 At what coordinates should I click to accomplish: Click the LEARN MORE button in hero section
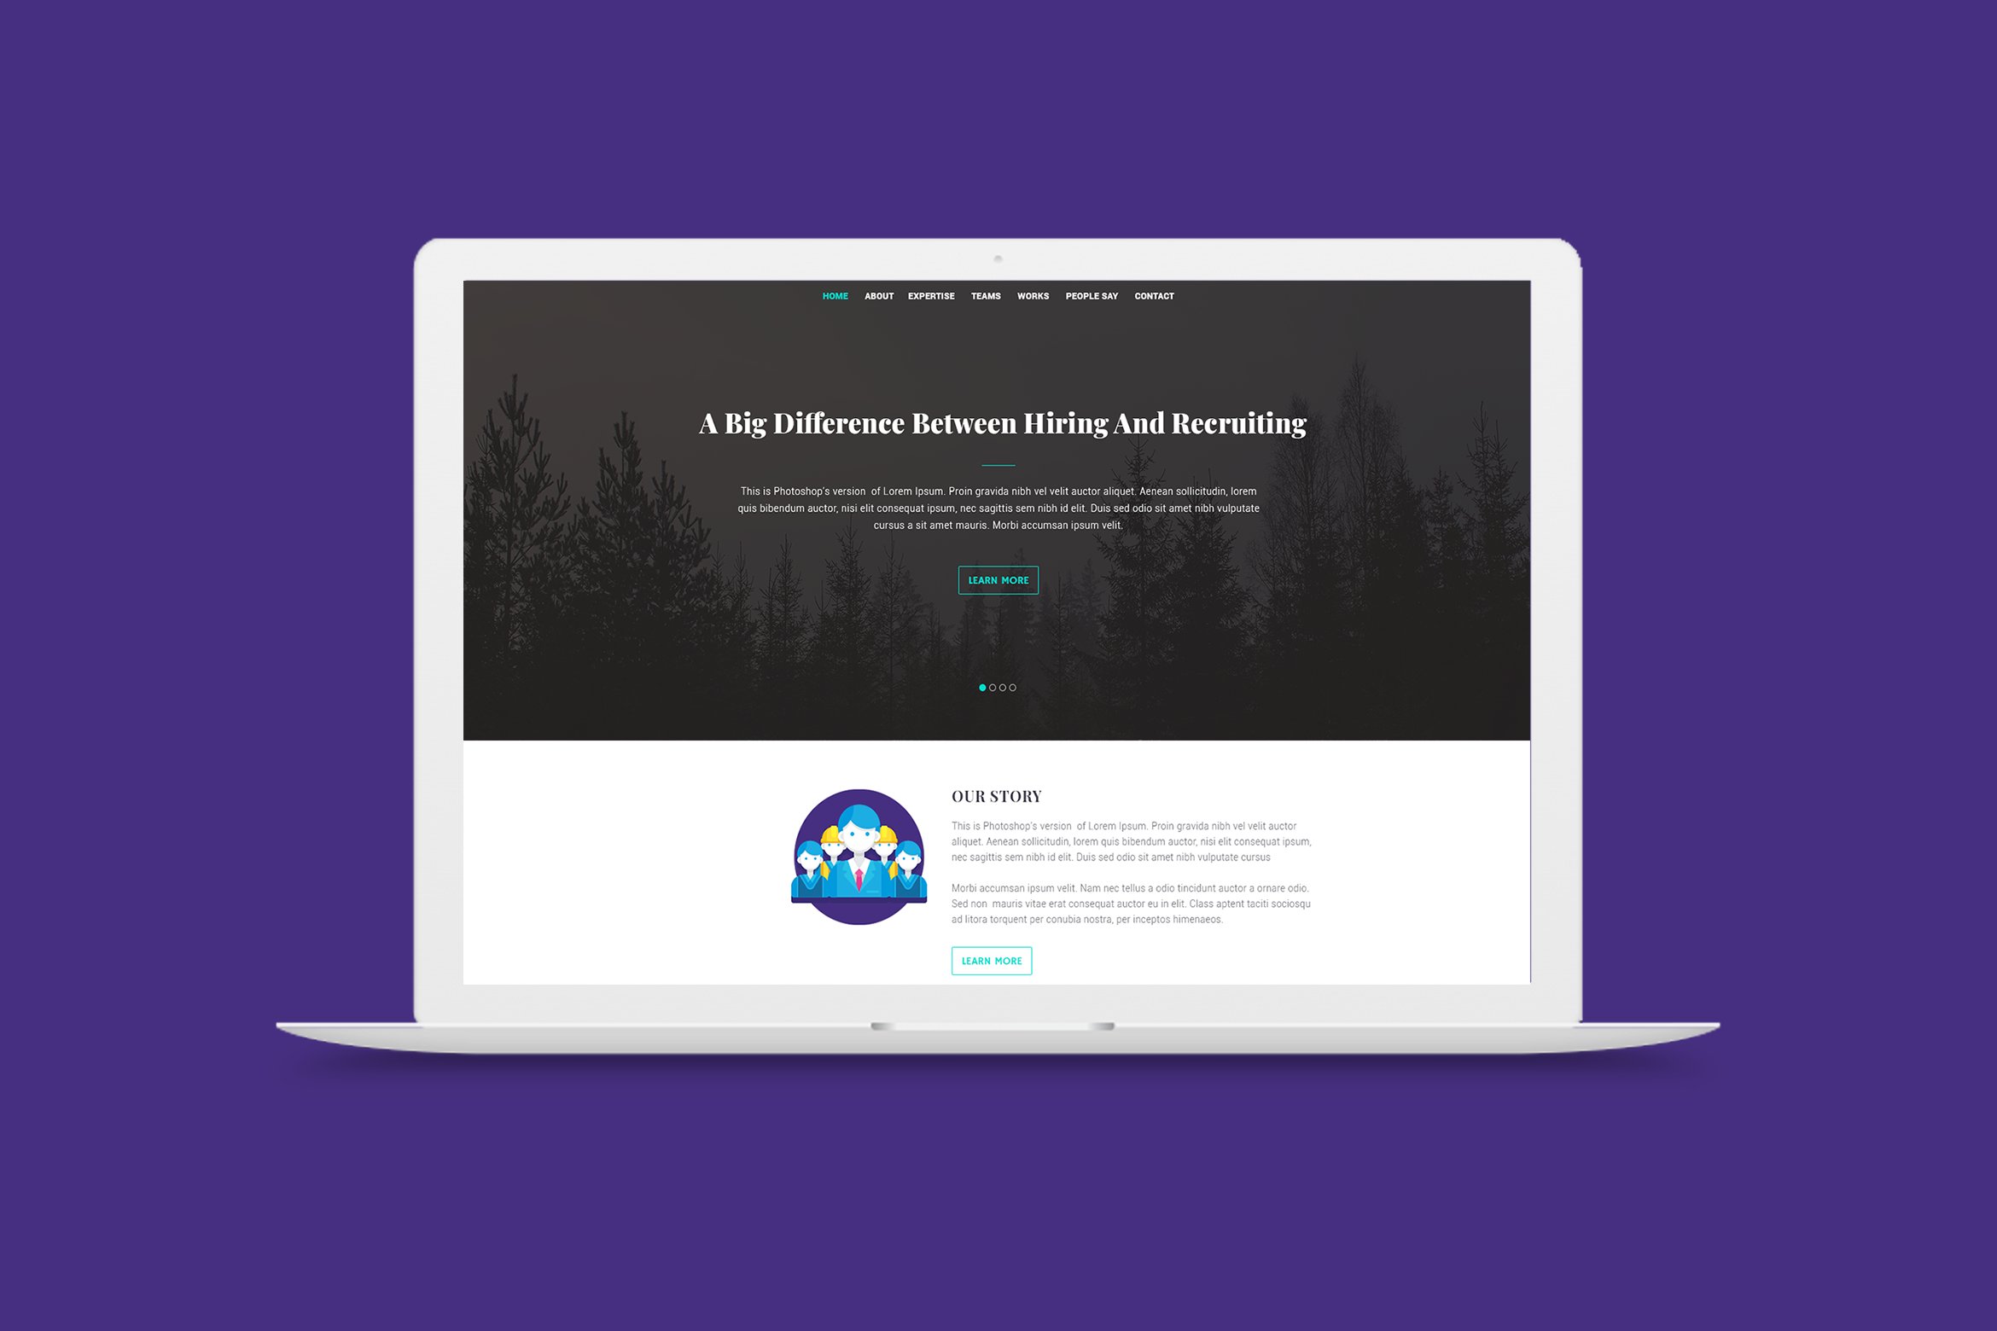tap(997, 579)
